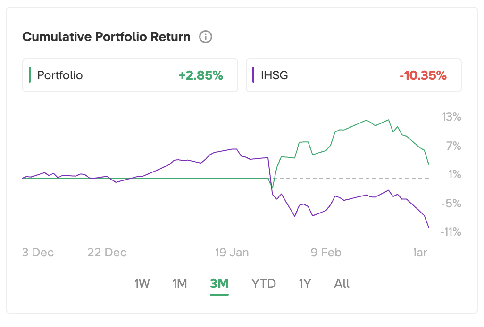This screenshot has width=484, height=327.
Task: Click the 9 Feb axis date label
Action: pos(326,253)
